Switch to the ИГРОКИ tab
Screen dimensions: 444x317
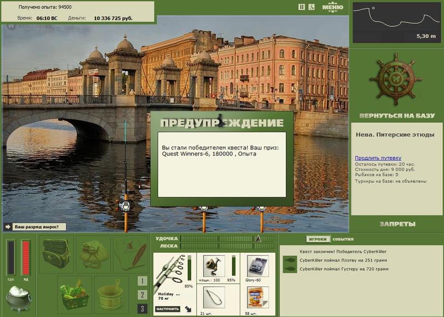(x=317, y=239)
